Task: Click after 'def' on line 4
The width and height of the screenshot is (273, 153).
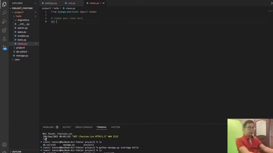Action: (57, 22)
